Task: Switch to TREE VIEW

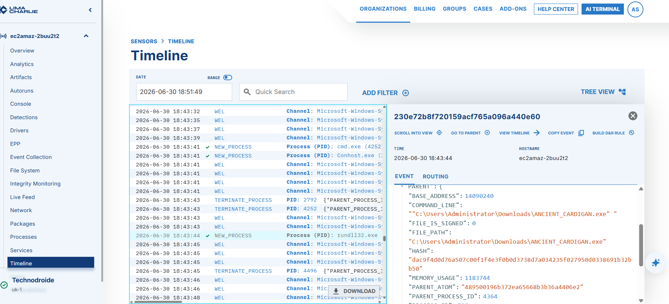Action: tap(603, 92)
